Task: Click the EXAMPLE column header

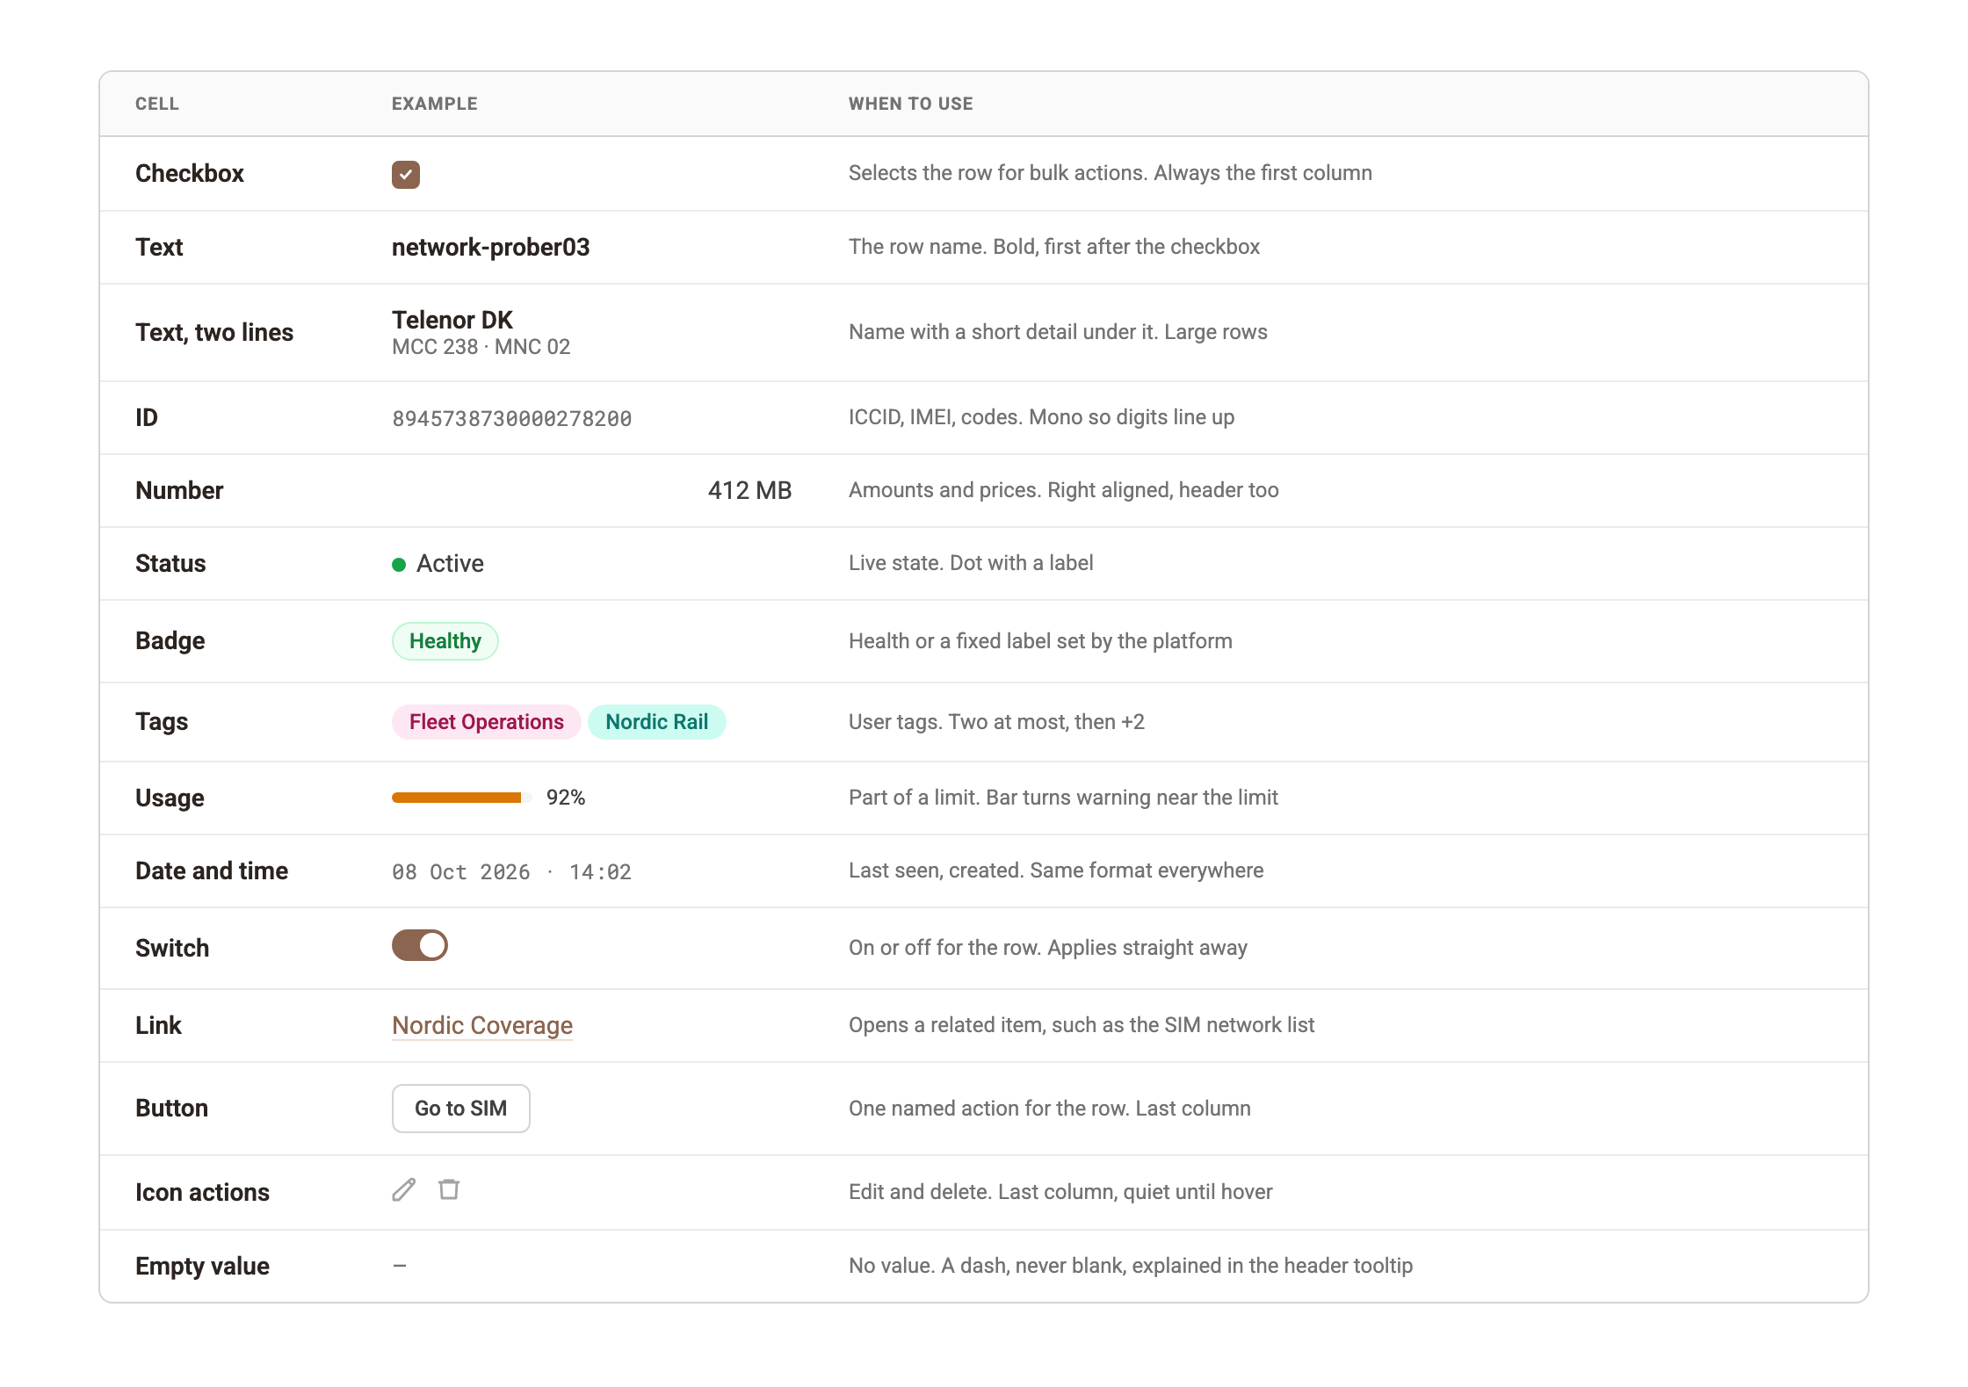Action: [x=435, y=104]
